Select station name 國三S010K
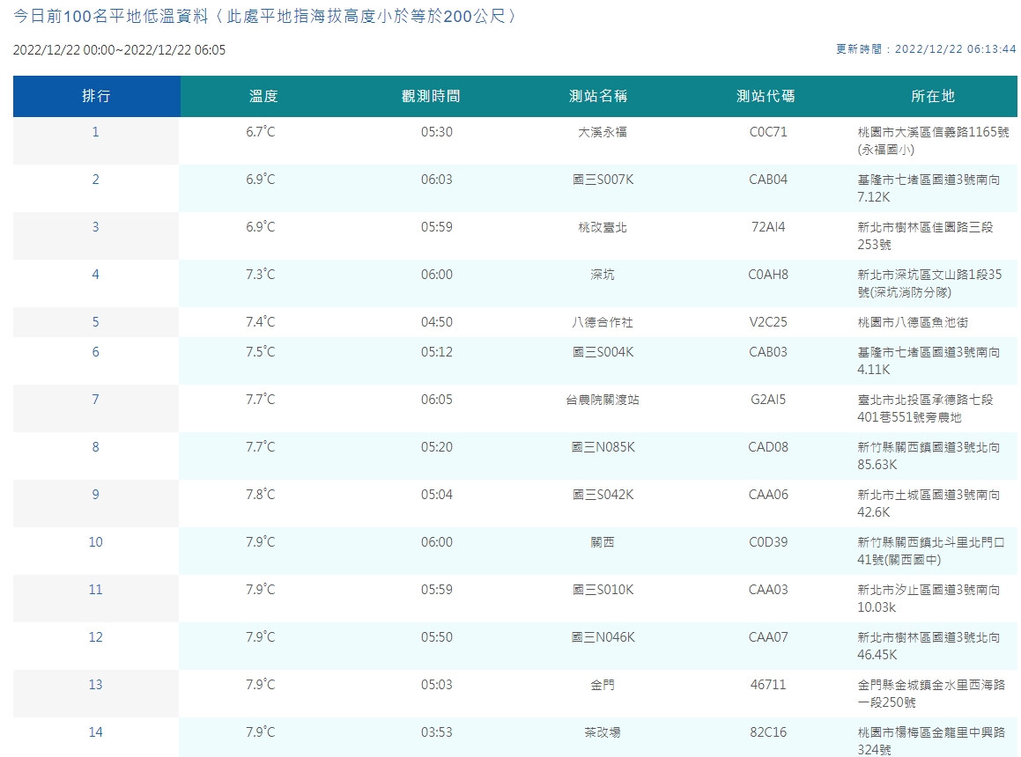 603,590
